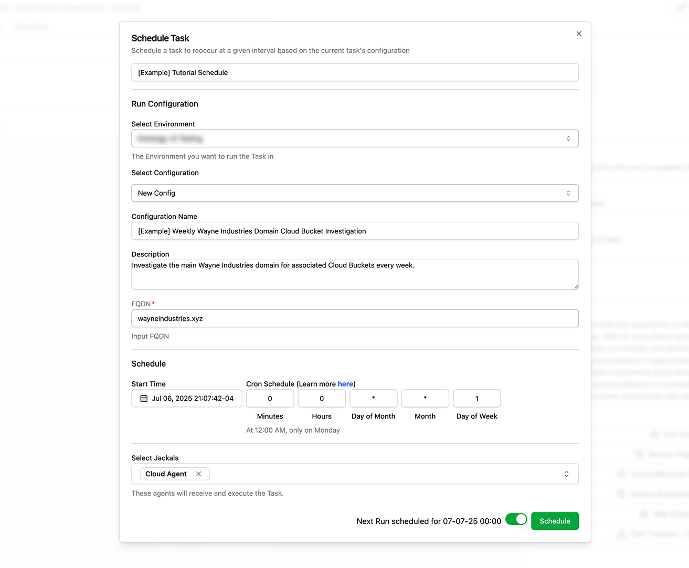689x568 pixels.
Task: Click the schedule name input field
Action: [x=355, y=72]
